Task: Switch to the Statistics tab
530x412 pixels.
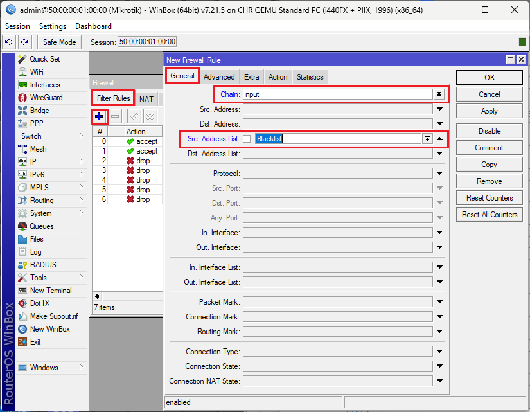Action: pos(310,77)
